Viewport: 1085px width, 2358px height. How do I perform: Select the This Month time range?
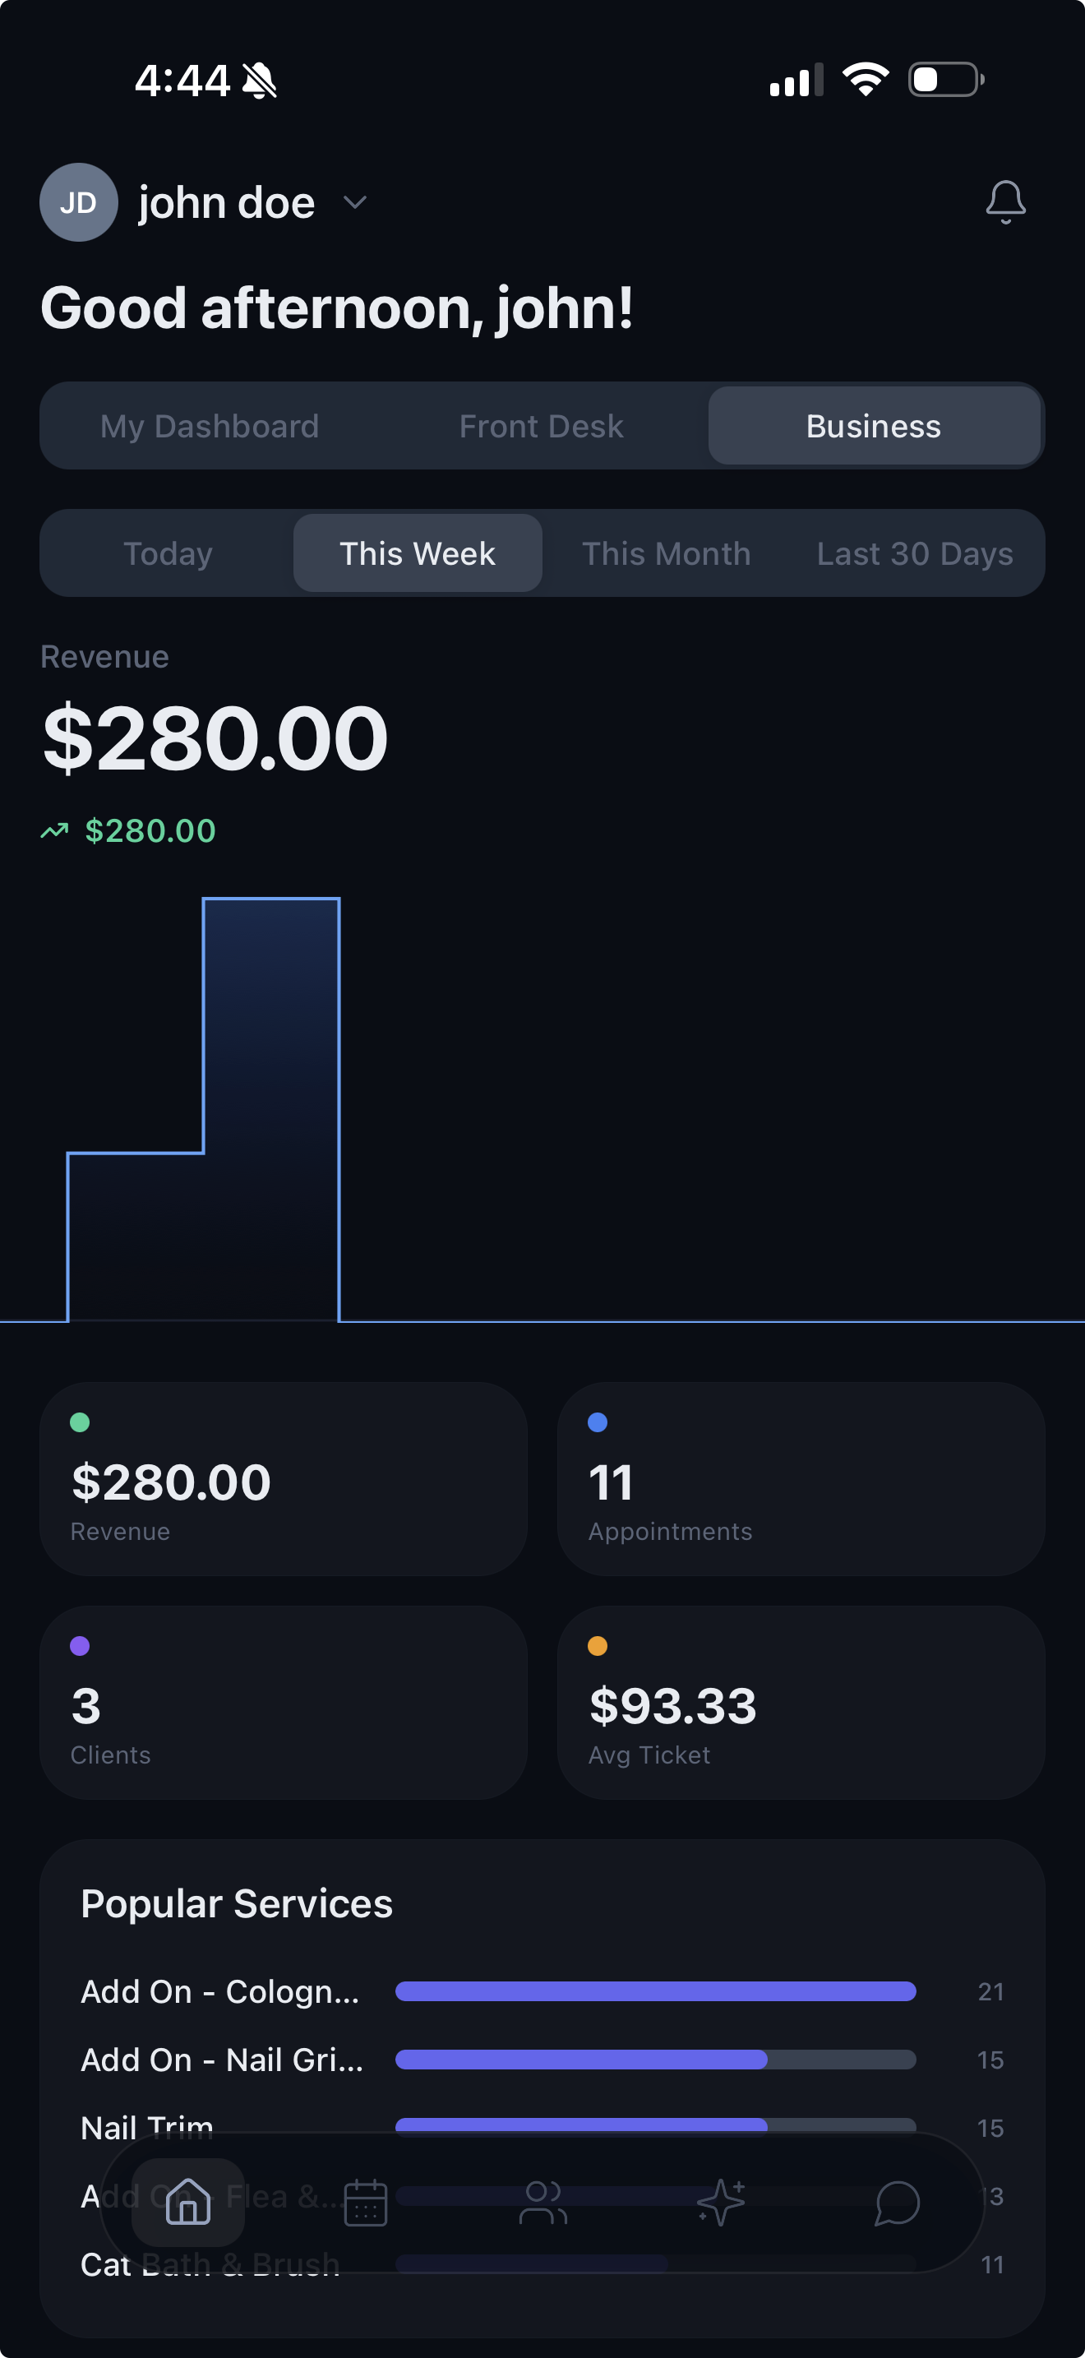pos(666,553)
